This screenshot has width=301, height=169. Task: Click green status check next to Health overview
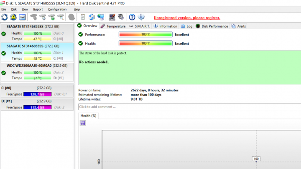click(x=80, y=43)
